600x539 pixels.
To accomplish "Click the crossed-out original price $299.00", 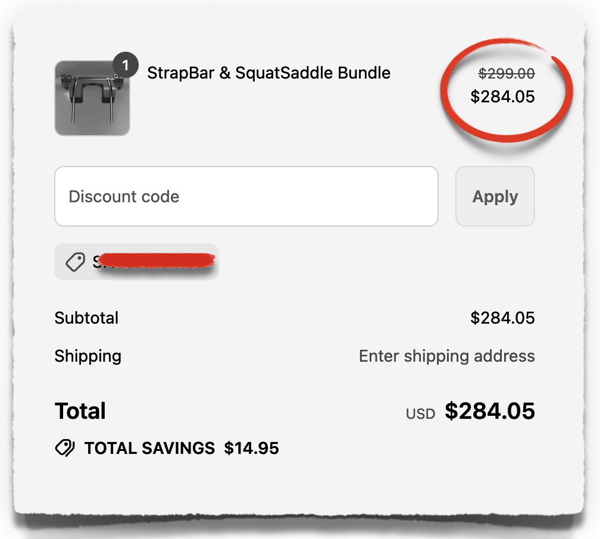I will pyautogui.click(x=505, y=73).
